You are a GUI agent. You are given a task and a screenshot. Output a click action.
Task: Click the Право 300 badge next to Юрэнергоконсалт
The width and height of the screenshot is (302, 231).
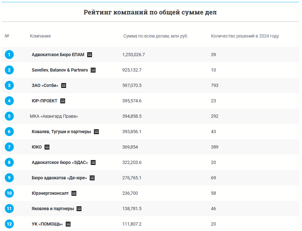point(74,193)
